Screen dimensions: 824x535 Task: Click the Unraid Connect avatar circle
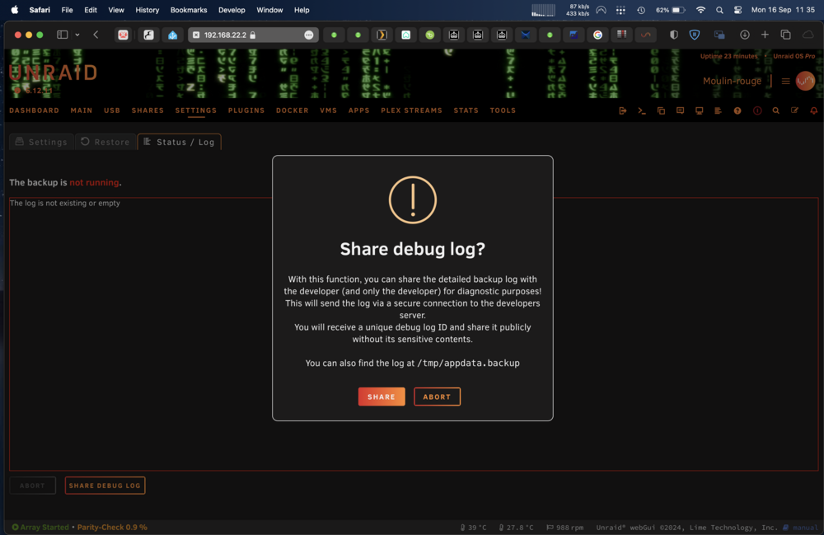point(805,81)
